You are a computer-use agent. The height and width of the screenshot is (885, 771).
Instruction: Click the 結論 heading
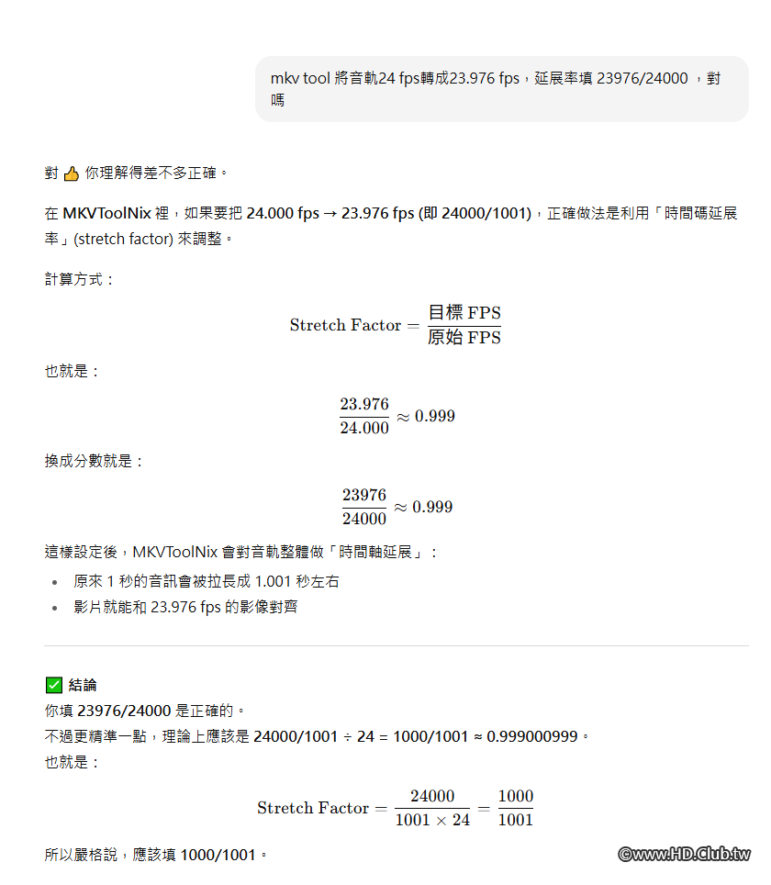(83, 686)
